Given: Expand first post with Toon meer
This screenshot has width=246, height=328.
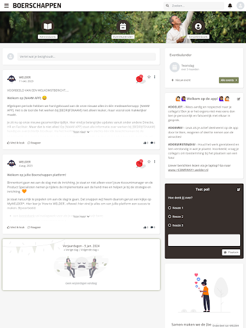Looking at the screenshot, I should click(81, 132).
